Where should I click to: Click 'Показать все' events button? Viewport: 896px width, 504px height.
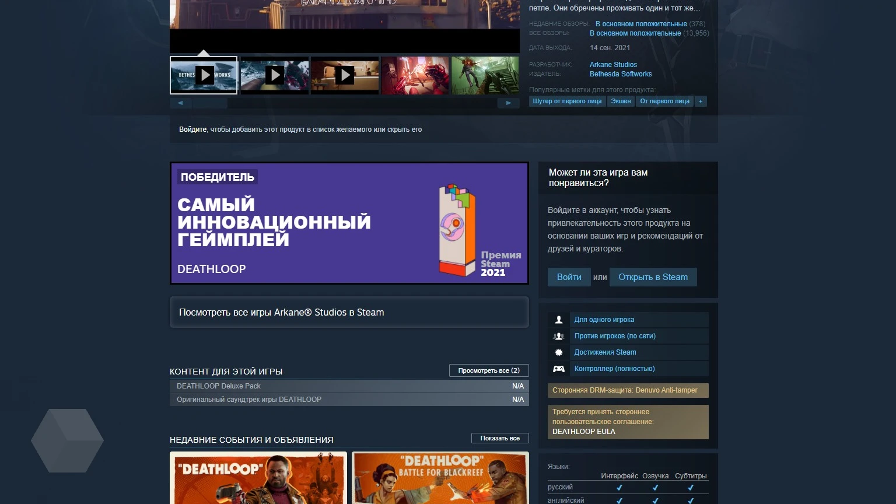pyautogui.click(x=500, y=438)
